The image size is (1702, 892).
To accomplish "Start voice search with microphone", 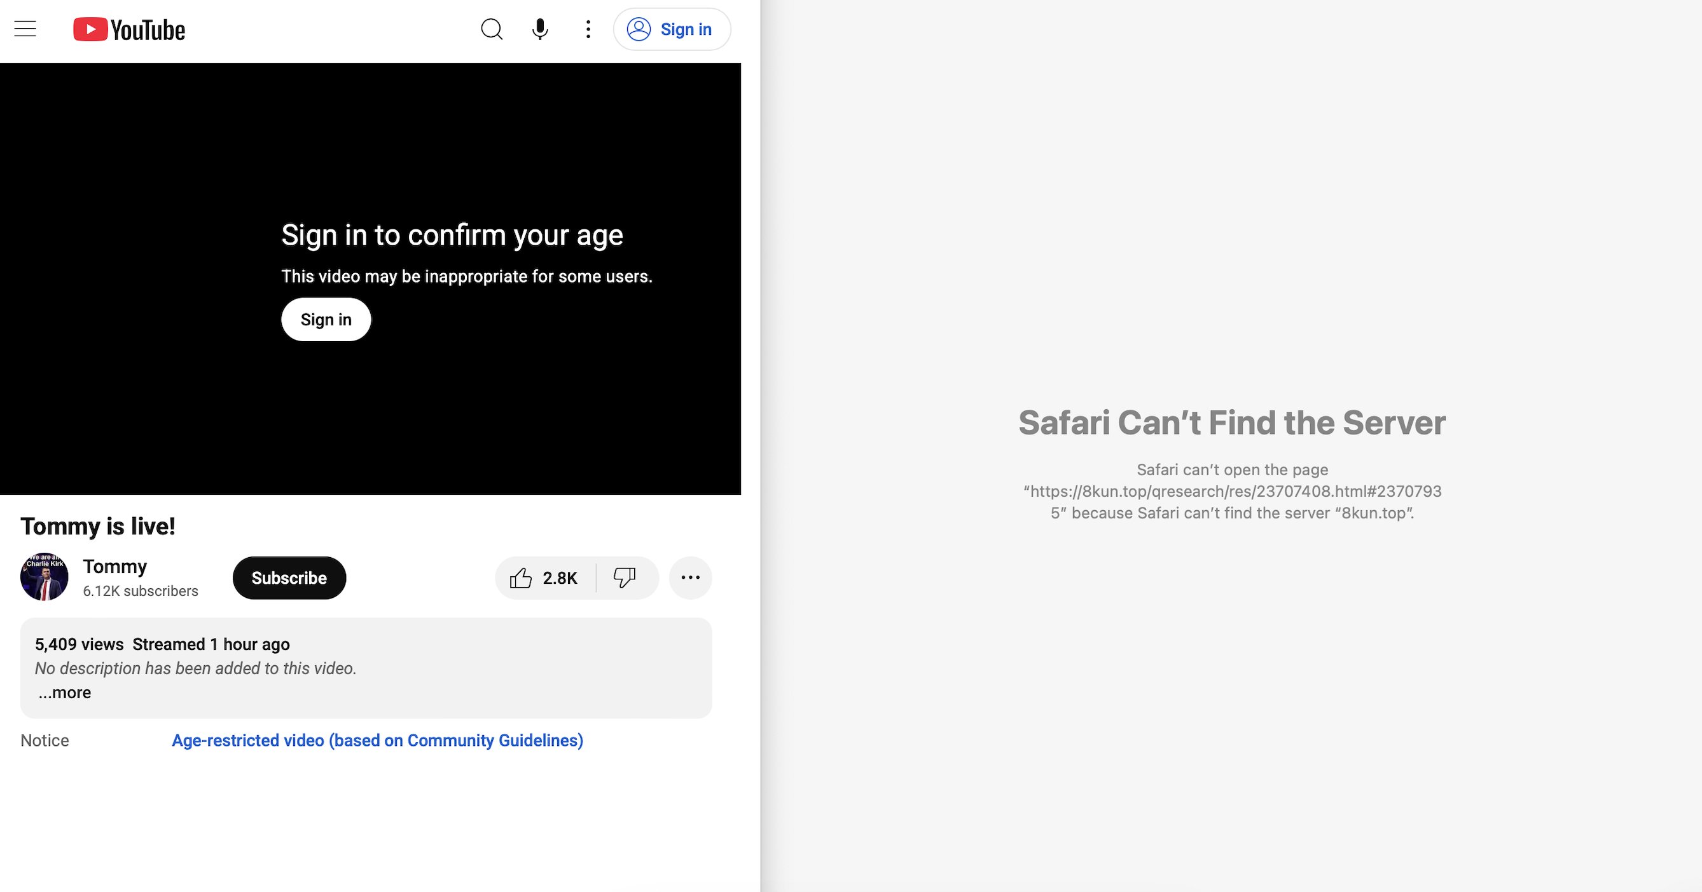I will (540, 29).
